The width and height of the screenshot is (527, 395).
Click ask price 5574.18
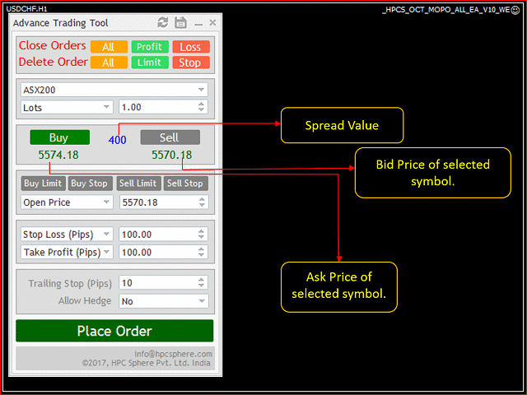pyautogui.click(x=58, y=155)
